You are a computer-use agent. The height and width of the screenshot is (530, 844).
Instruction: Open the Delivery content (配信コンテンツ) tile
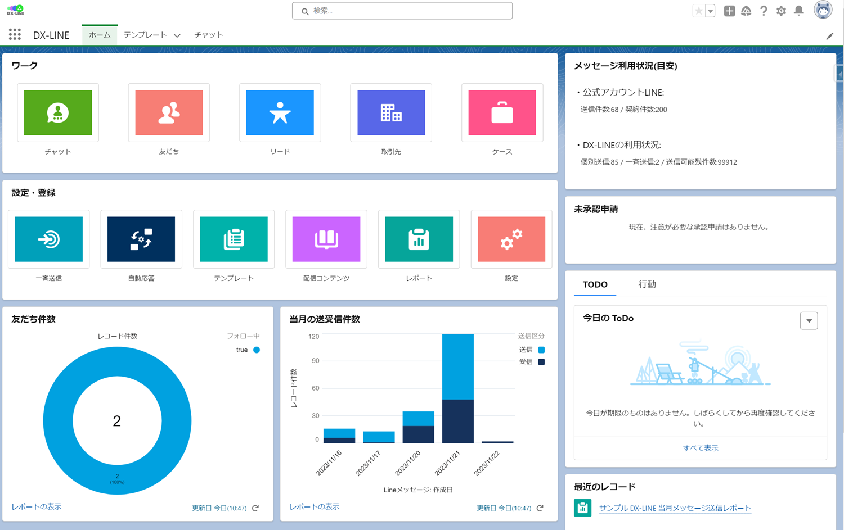point(326,239)
